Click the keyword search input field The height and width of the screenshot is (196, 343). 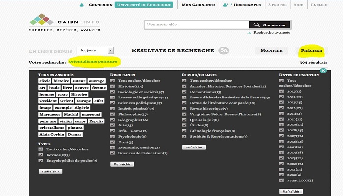click(196, 24)
